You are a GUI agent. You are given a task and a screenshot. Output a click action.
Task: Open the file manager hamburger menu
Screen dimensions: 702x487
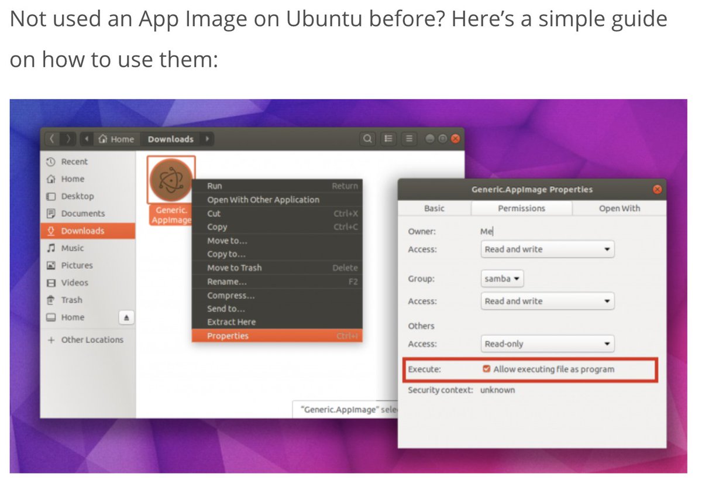[x=409, y=139]
